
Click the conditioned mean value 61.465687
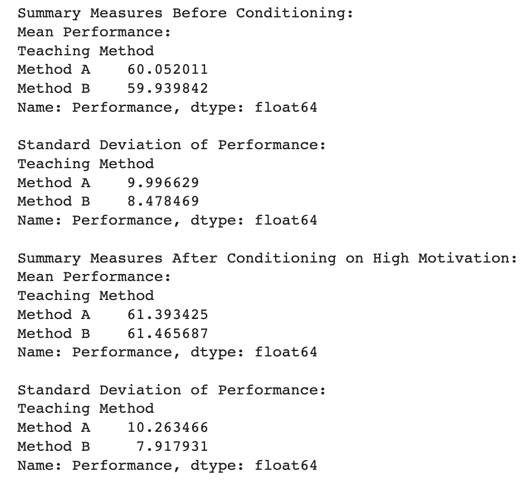tap(168, 334)
